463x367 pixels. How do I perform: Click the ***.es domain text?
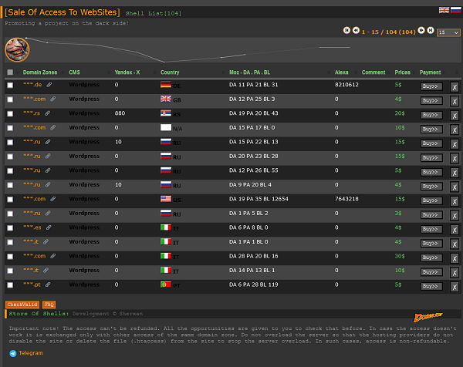(x=32, y=227)
